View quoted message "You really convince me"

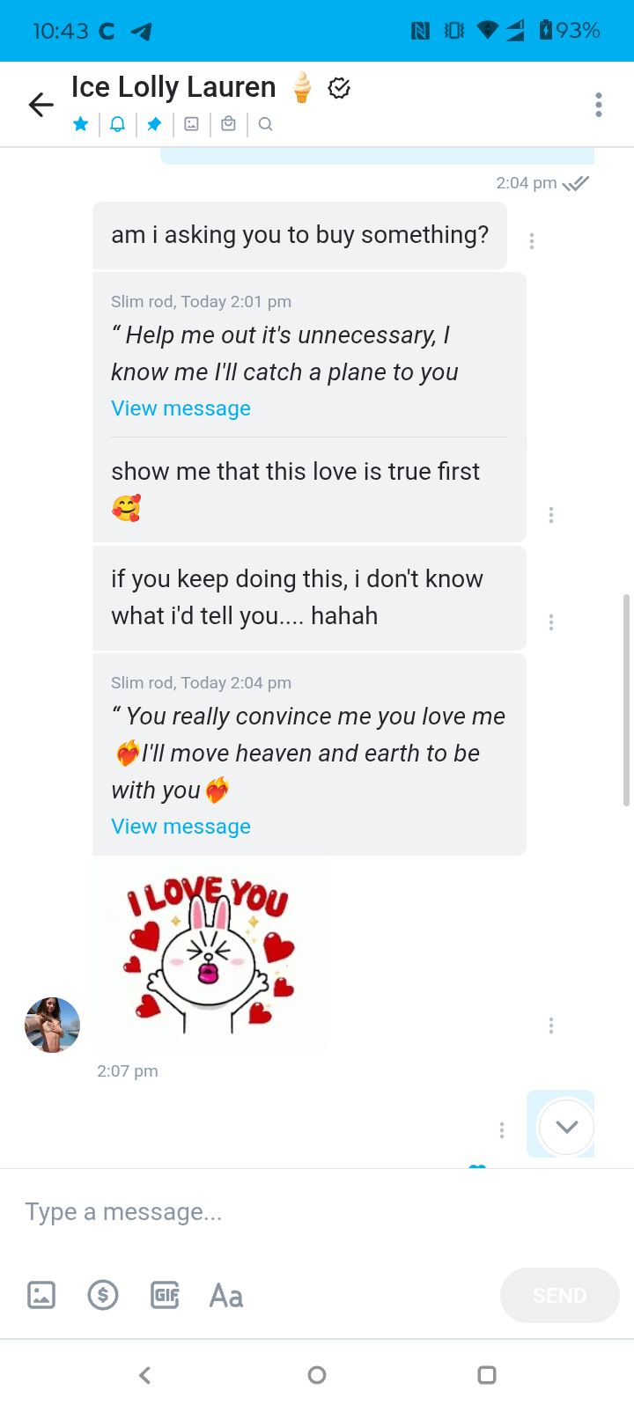point(181,827)
